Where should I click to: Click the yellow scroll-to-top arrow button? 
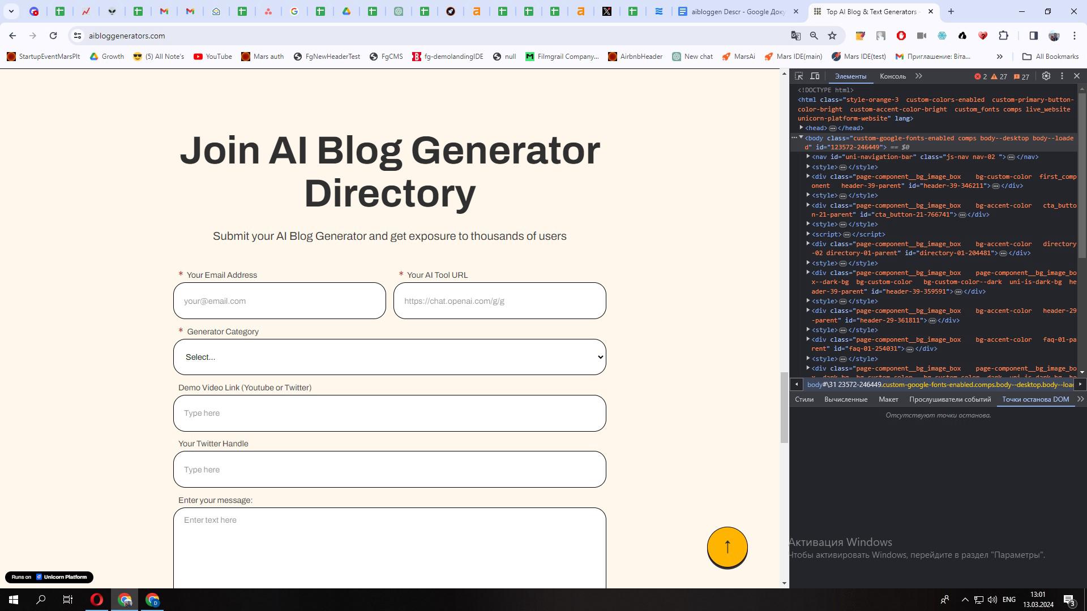[x=727, y=547]
